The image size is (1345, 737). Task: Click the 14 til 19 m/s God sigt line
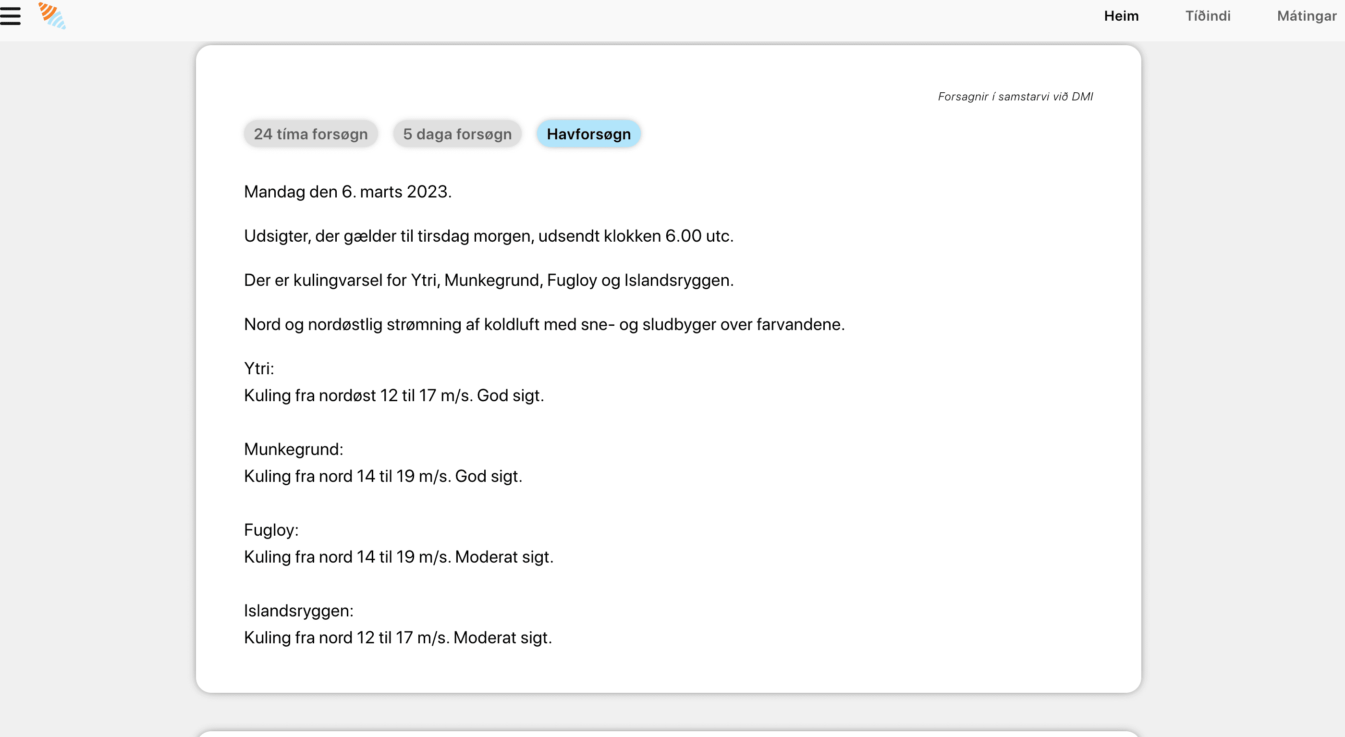(383, 477)
